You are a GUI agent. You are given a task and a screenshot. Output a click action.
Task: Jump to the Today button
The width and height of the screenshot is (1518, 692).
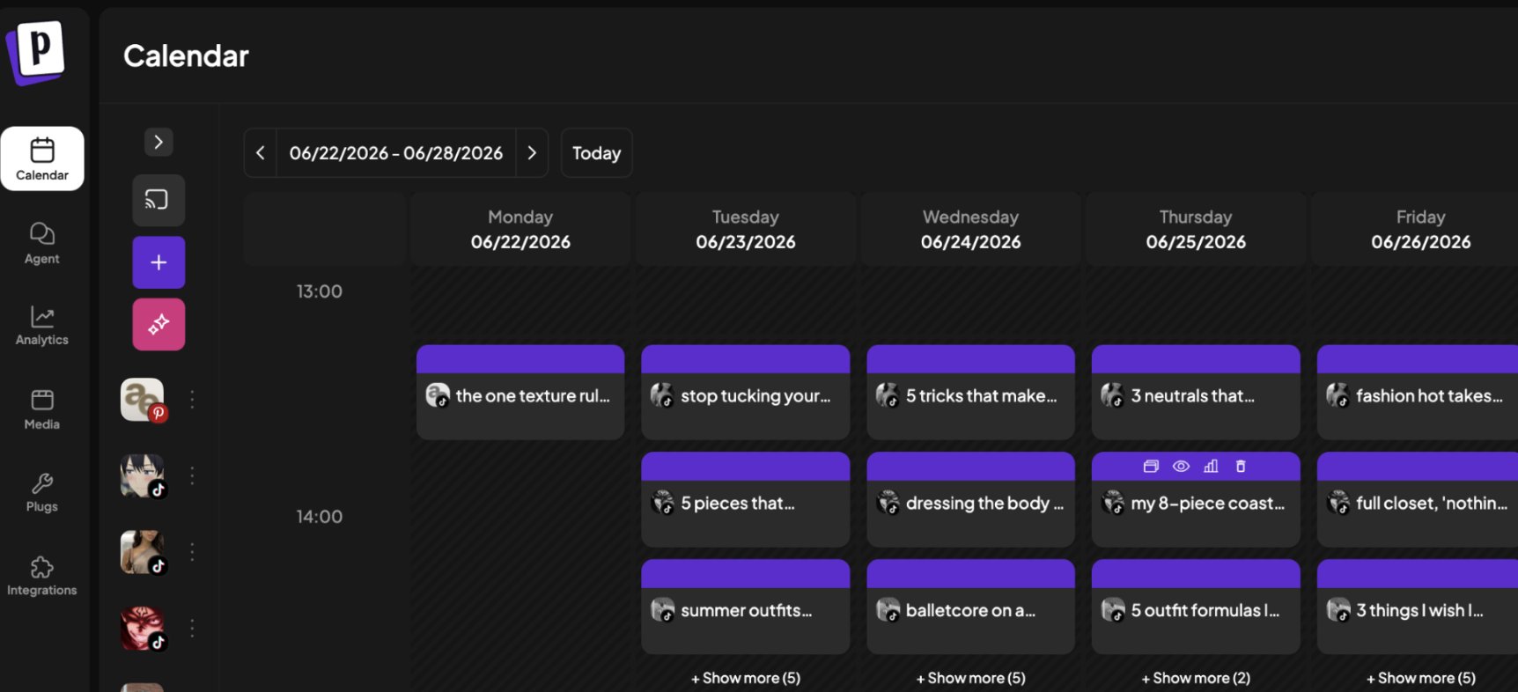(597, 153)
